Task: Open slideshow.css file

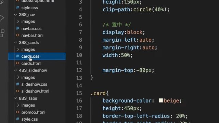Action: 34,84
